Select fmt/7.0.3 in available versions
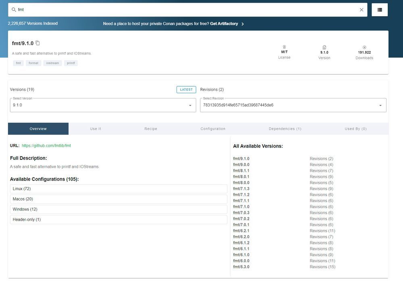This screenshot has width=403, height=288. 241,213
